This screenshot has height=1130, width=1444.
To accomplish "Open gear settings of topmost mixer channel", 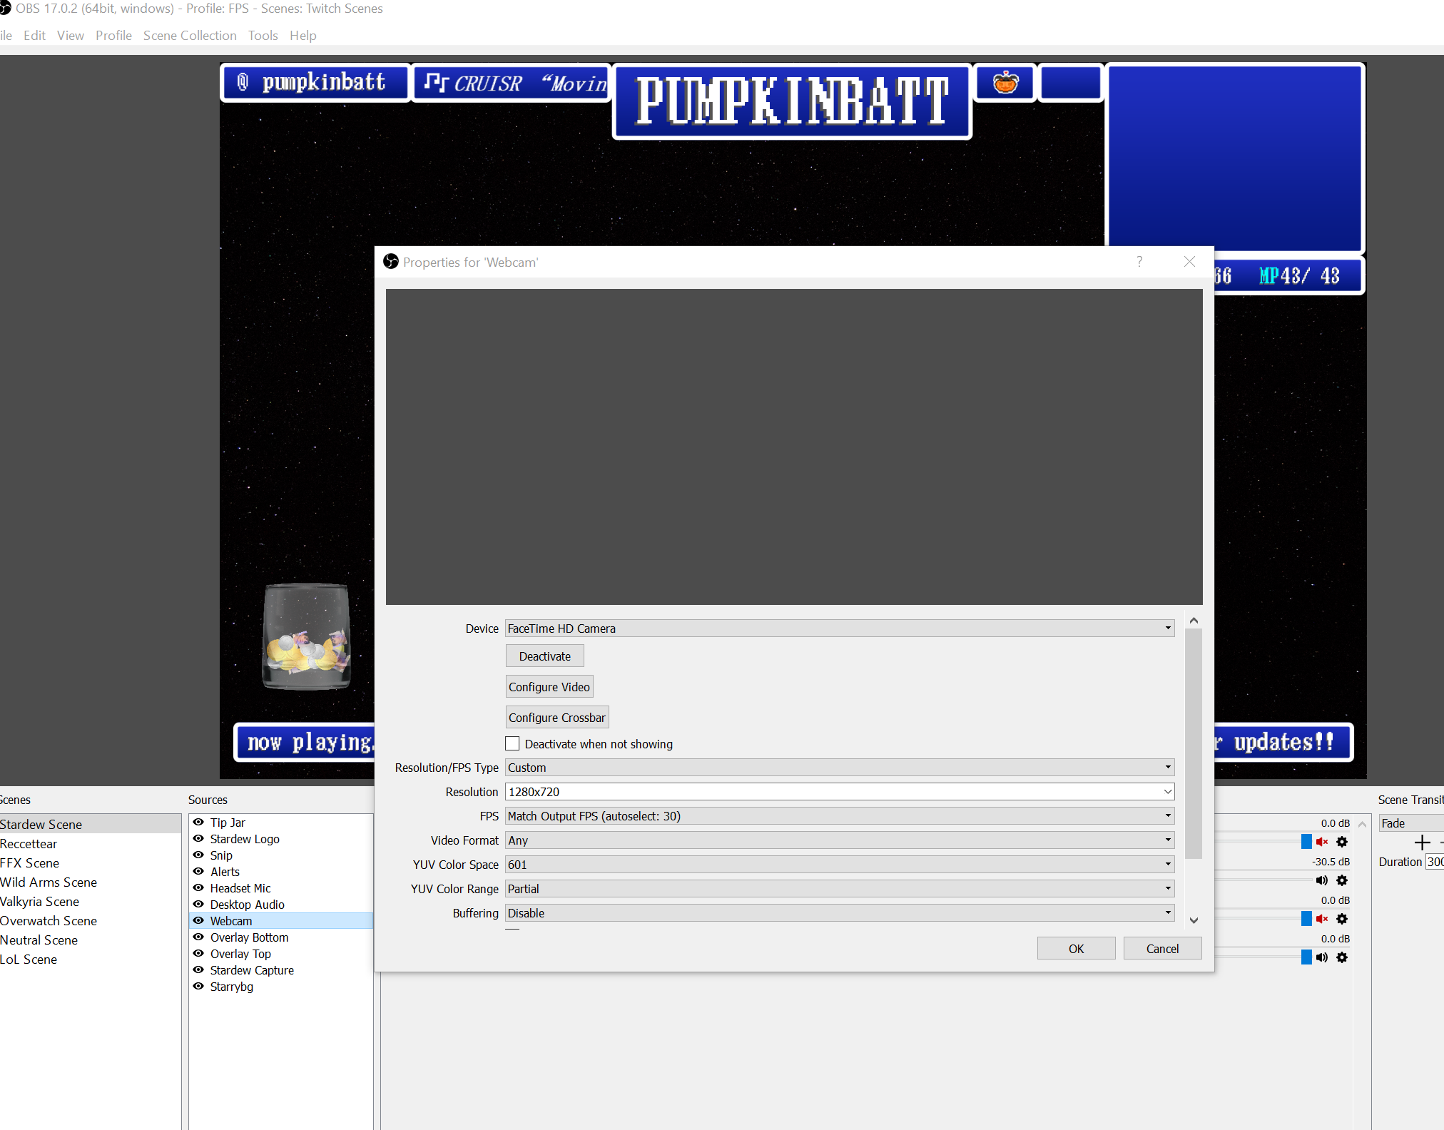I will point(1342,842).
